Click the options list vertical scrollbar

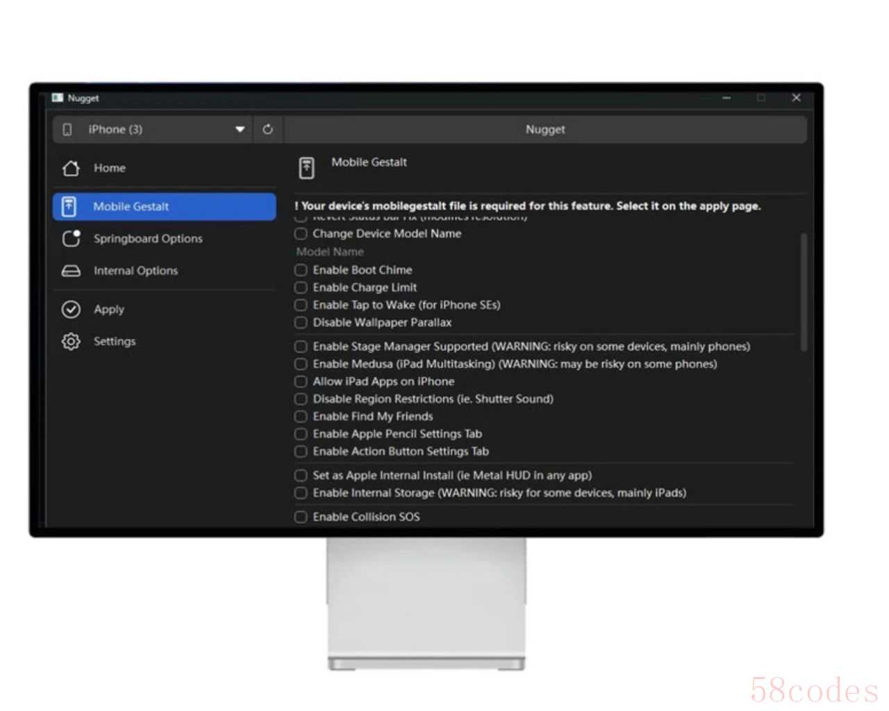pos(804,292)
